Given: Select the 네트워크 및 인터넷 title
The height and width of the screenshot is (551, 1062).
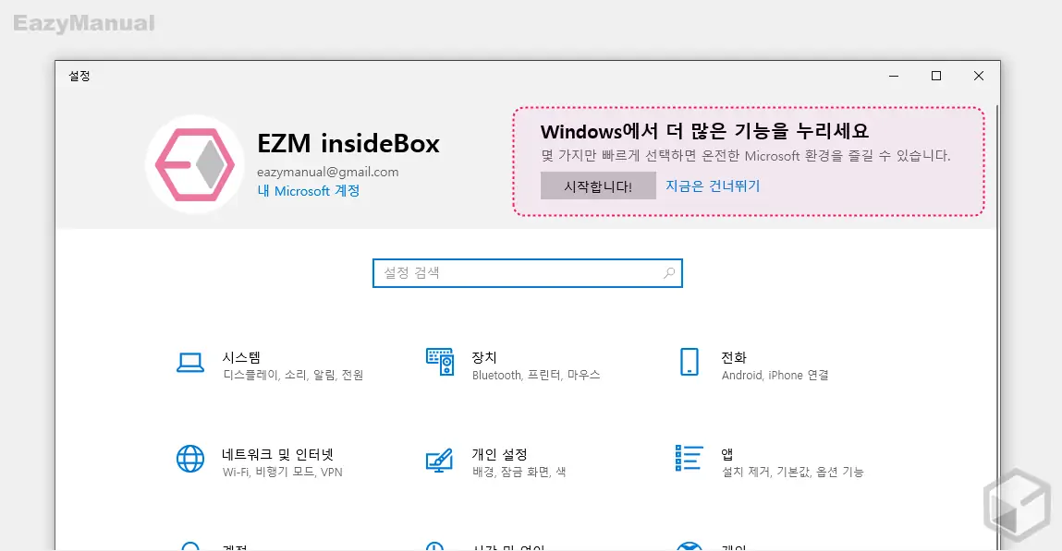Looking at the screenshot, I should (x=277, y=454).
